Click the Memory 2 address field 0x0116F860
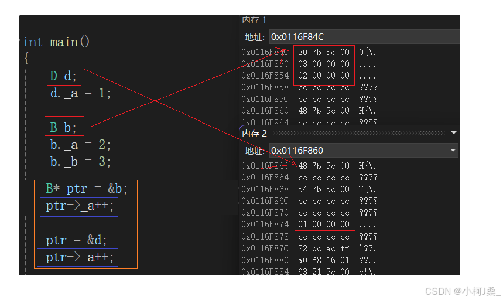503x300 pixels. click(x=364, y=151)
